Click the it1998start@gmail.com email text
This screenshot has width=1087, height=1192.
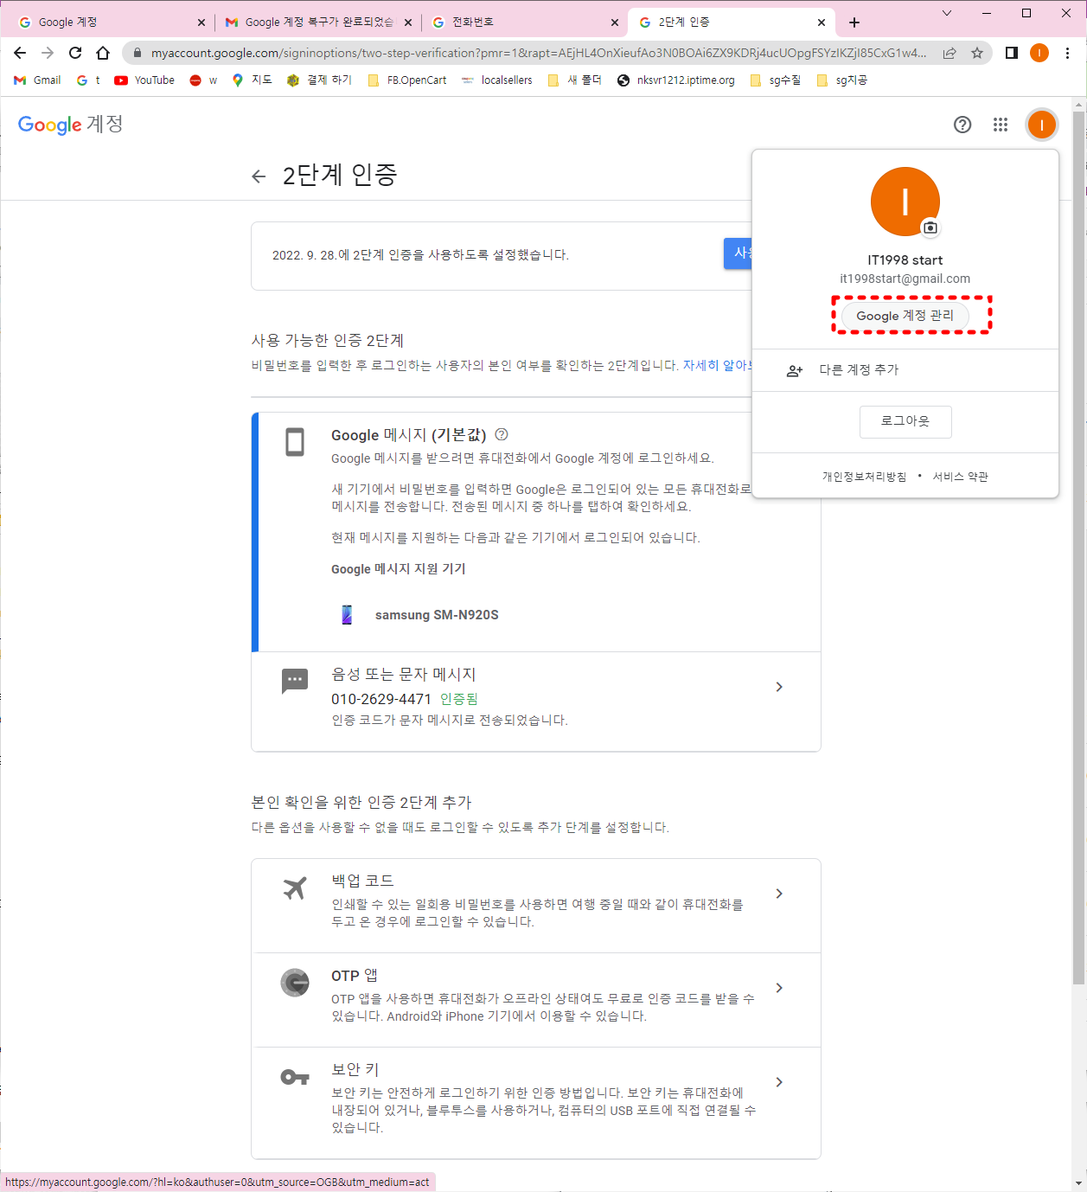905,279
